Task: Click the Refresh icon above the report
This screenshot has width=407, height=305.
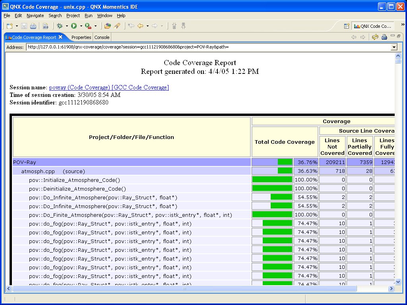Action: [375, 37]
